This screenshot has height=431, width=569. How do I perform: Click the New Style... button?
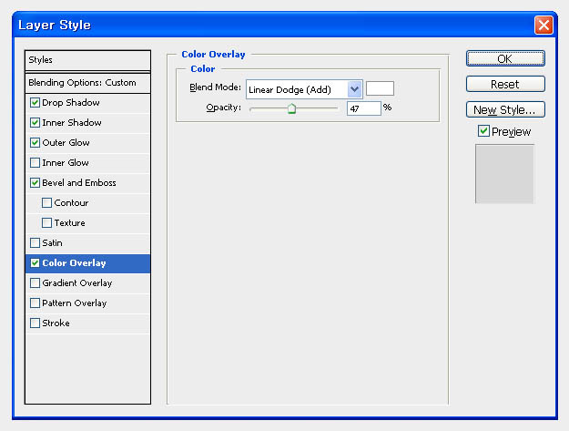point(505,109)
